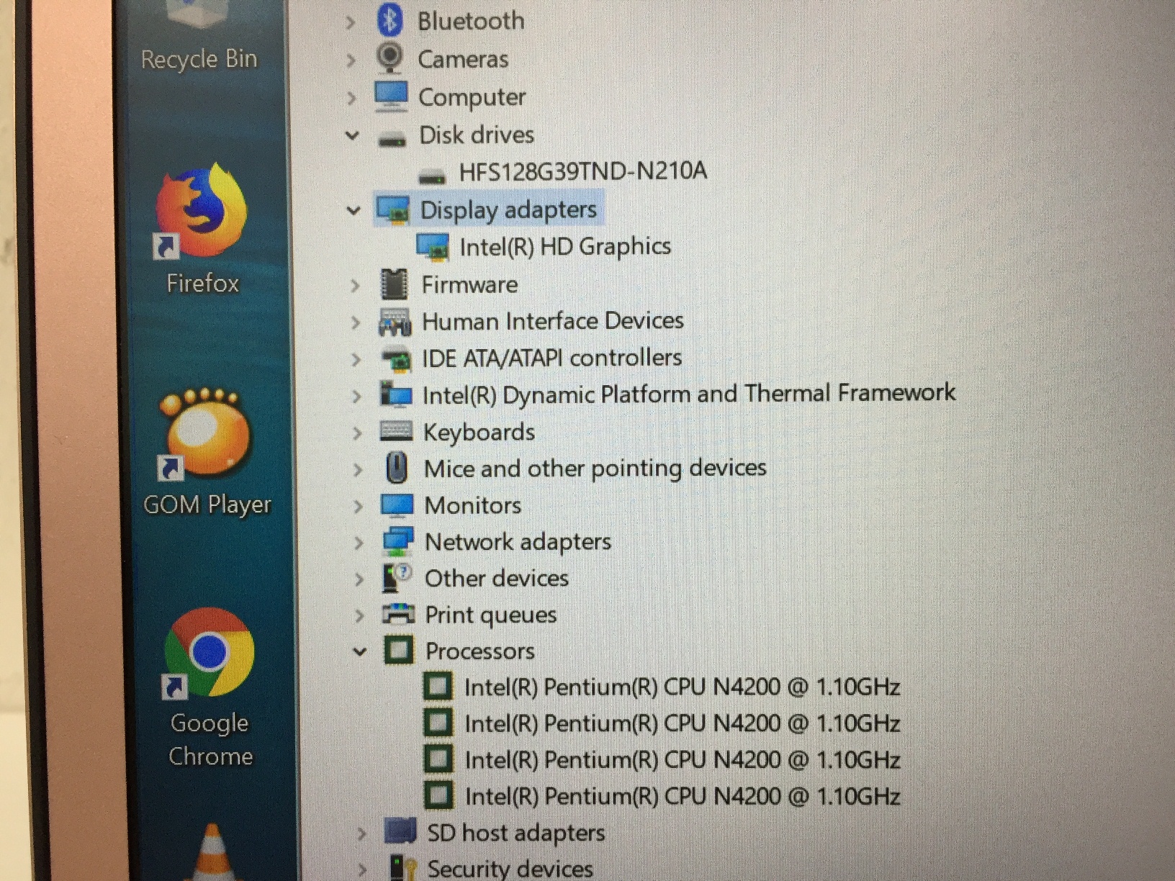
Task: Click the Mice and pointing devices icon
Action: point(397,469)
